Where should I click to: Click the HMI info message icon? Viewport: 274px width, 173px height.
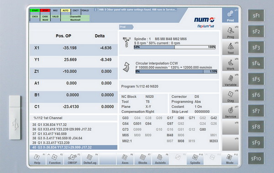tap(95, 10)
